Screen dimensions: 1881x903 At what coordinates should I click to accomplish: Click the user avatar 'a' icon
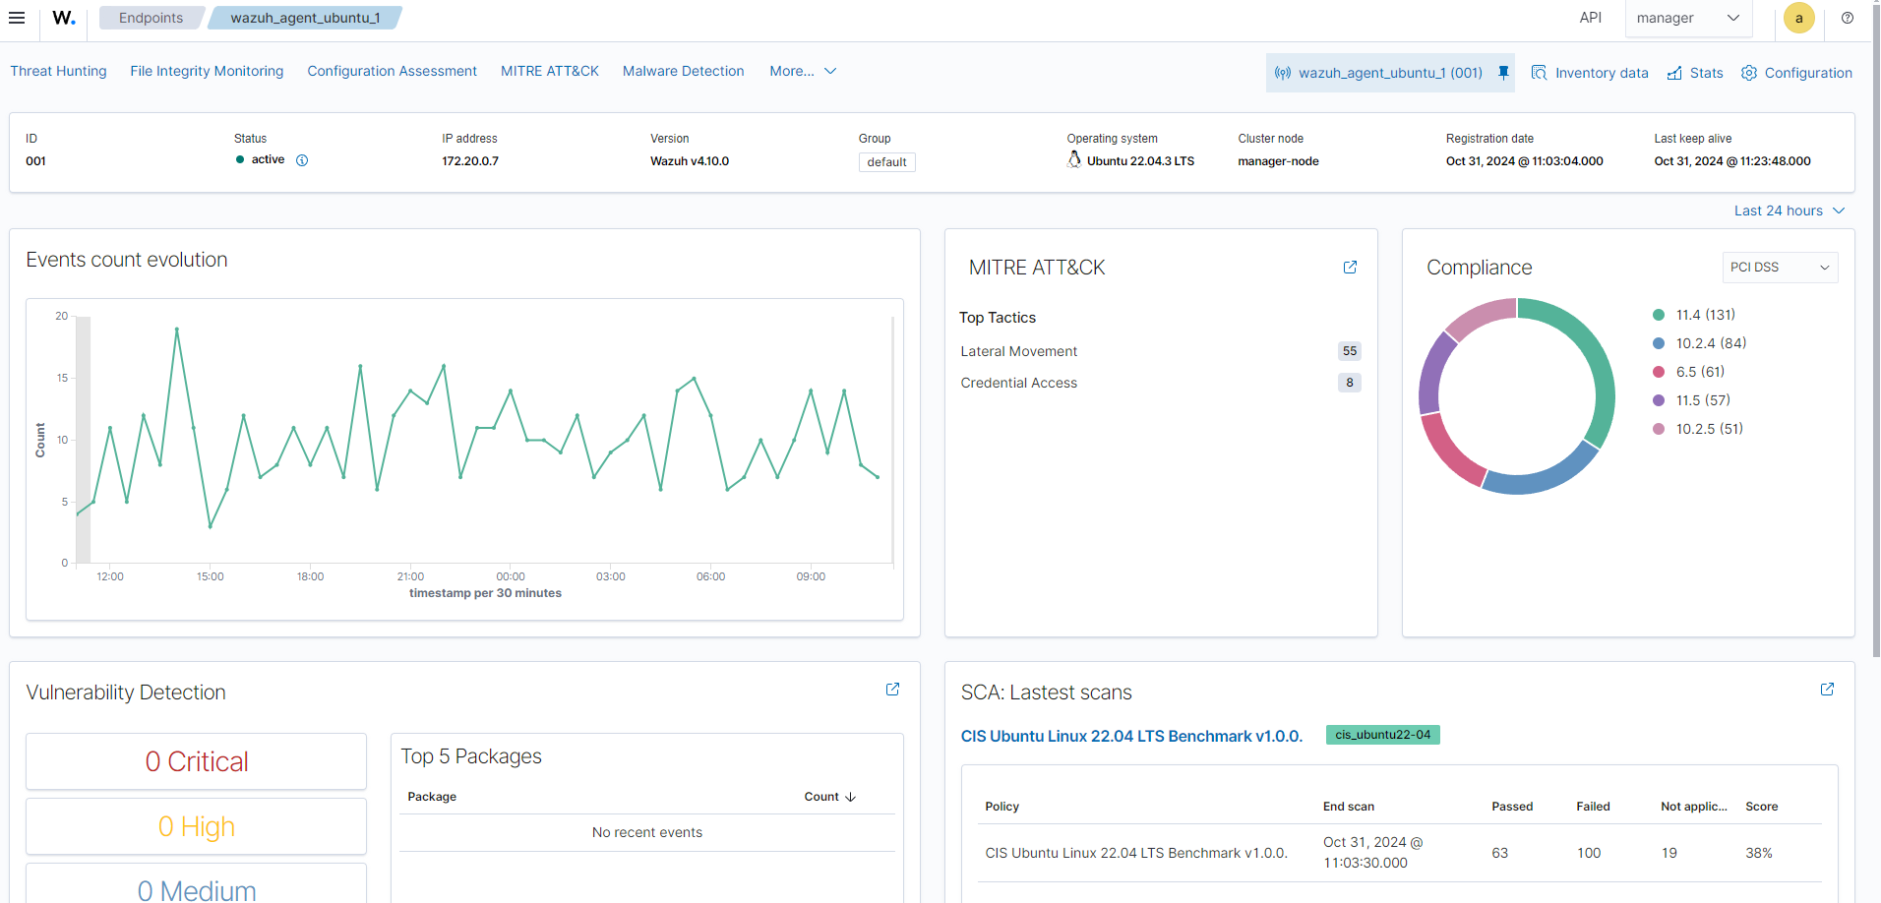point(1798,18)
